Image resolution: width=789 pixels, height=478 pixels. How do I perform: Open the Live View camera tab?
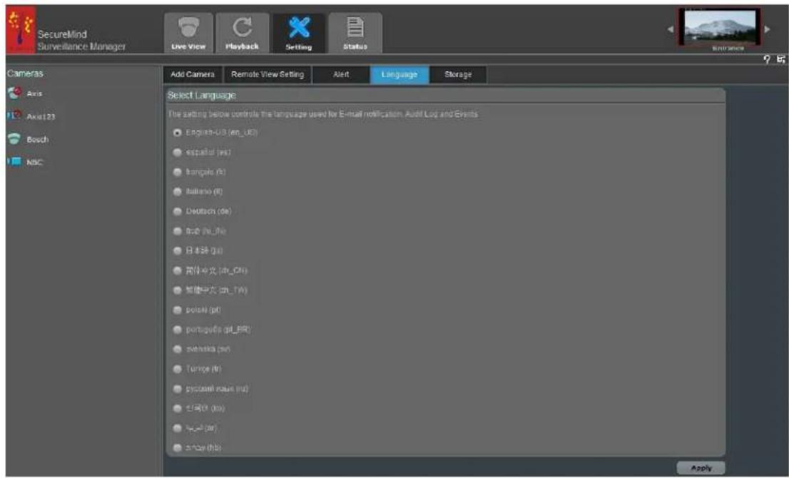click(189, 34)
